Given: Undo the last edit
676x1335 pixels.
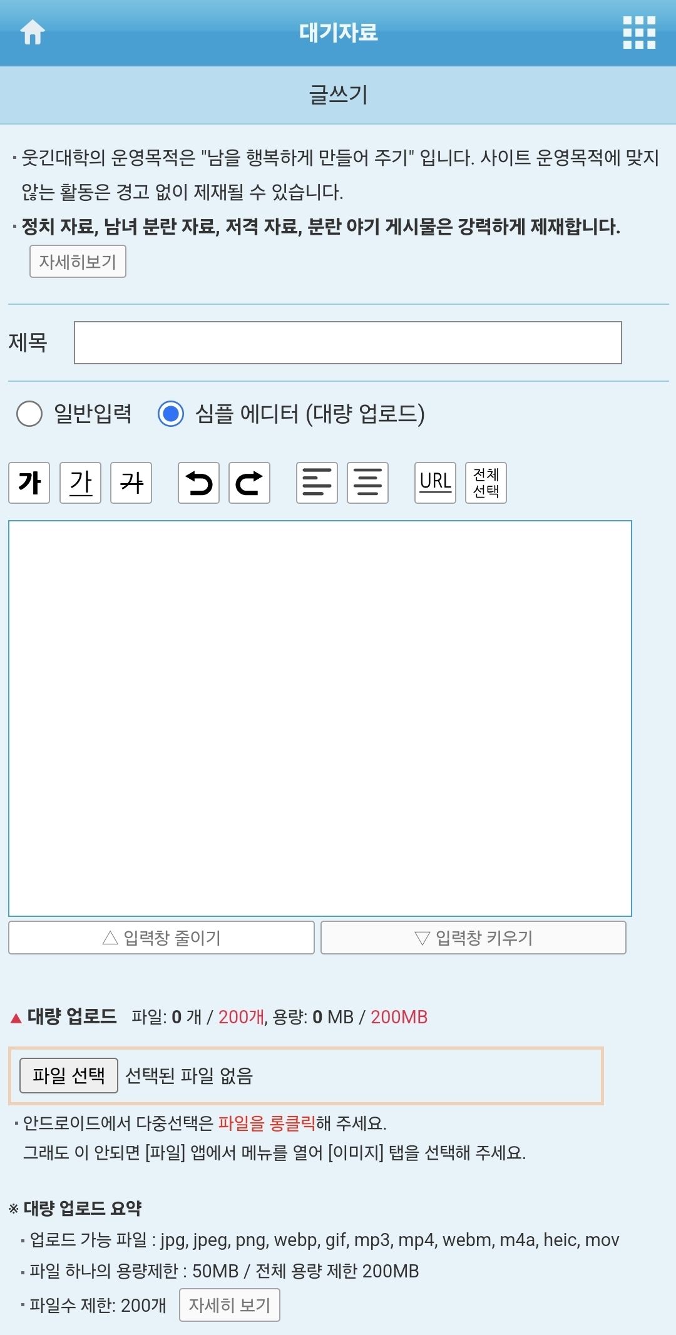Looking at the screenshot, I should tap(198, 483).
